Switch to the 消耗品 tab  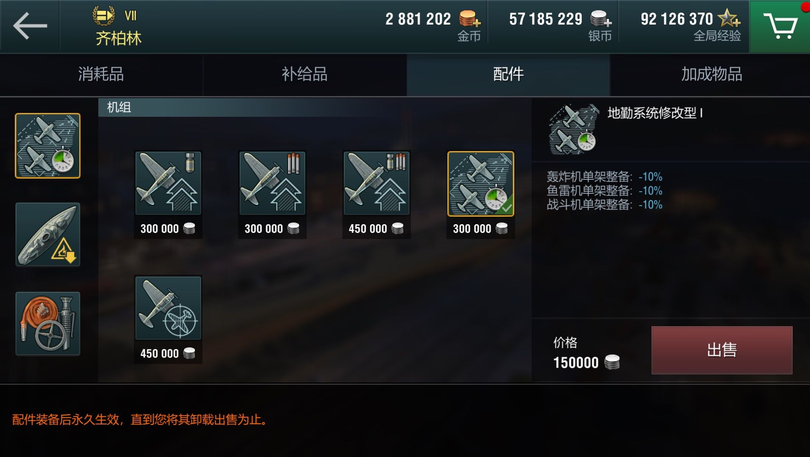101,74
